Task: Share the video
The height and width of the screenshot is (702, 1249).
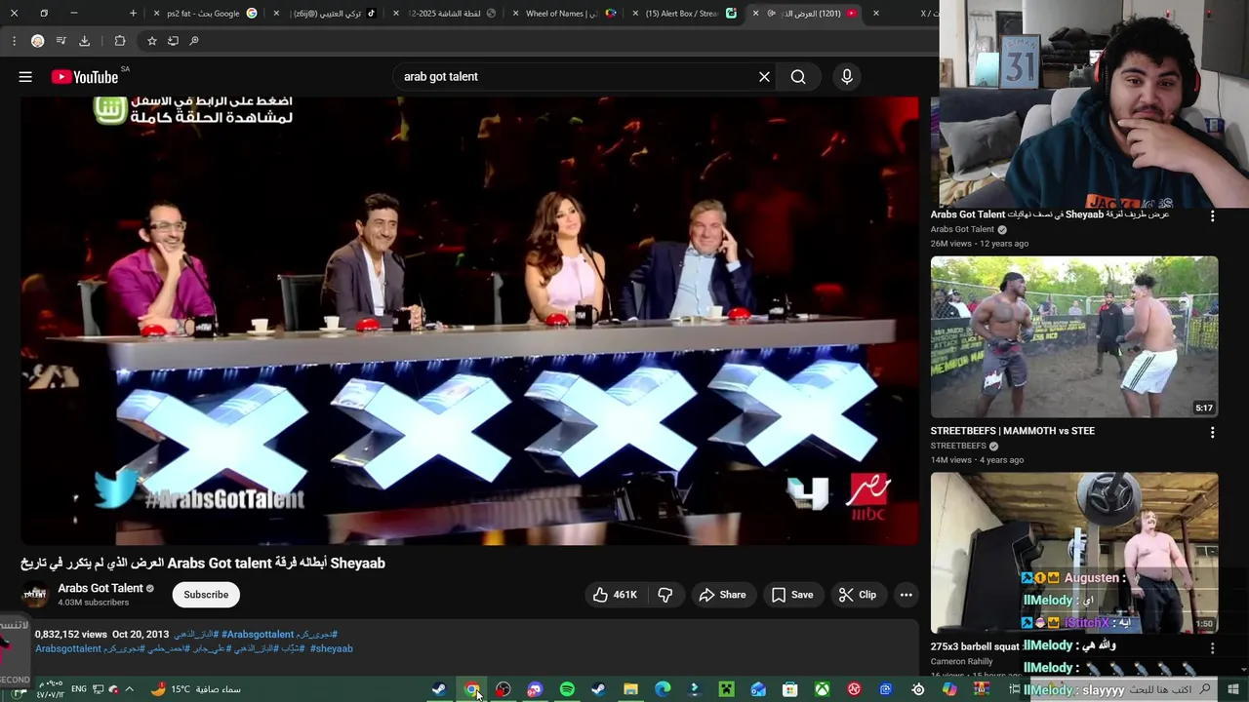Action: pyautogui.click(x=722, y=595)
